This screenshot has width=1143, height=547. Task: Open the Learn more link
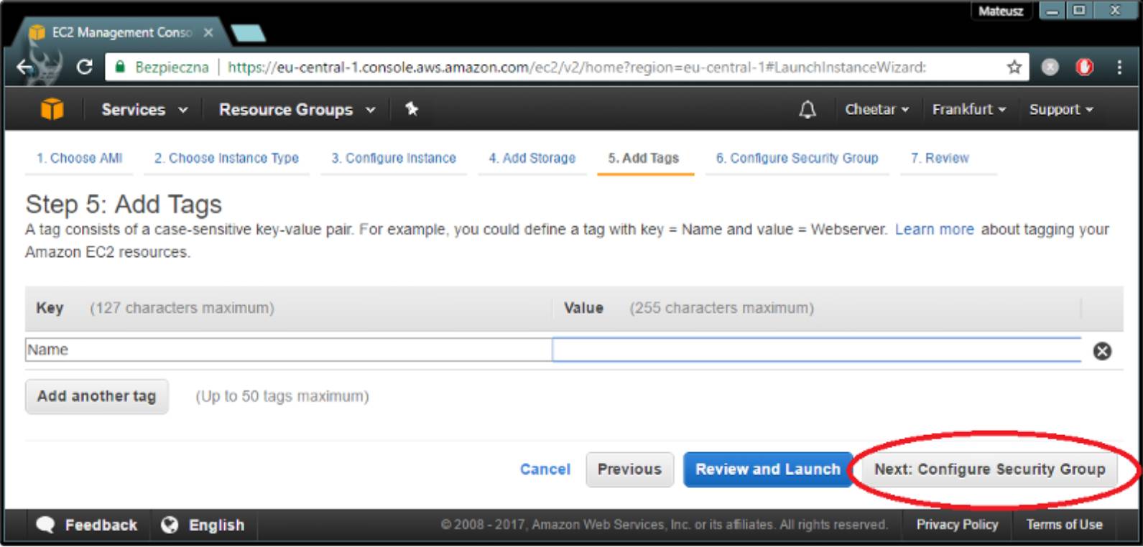[x=934, y=230]
